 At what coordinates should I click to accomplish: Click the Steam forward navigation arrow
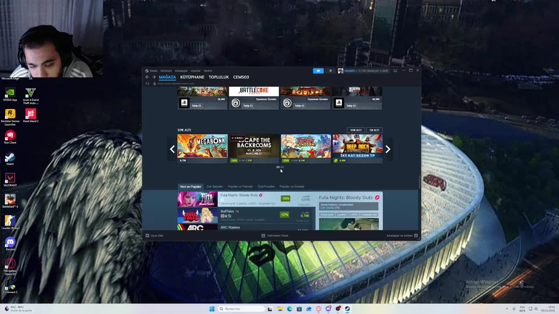154,77
